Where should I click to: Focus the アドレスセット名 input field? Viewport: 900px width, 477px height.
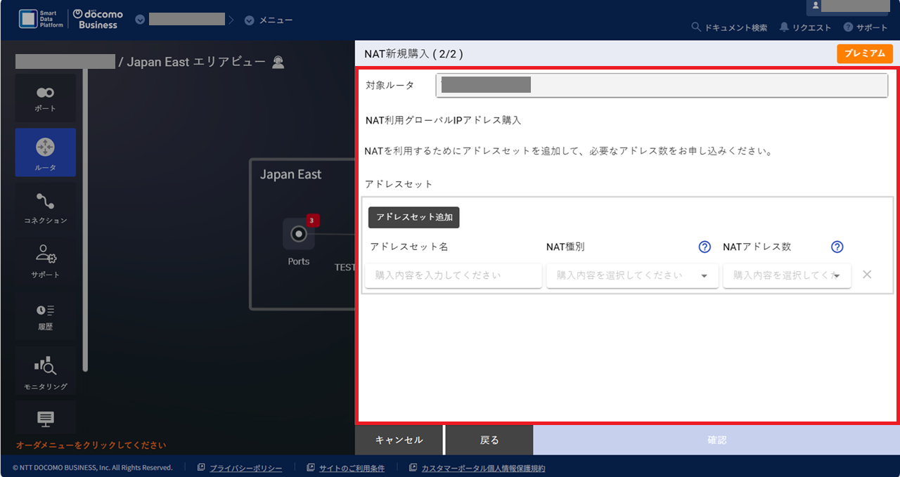(x=454, y=276)
